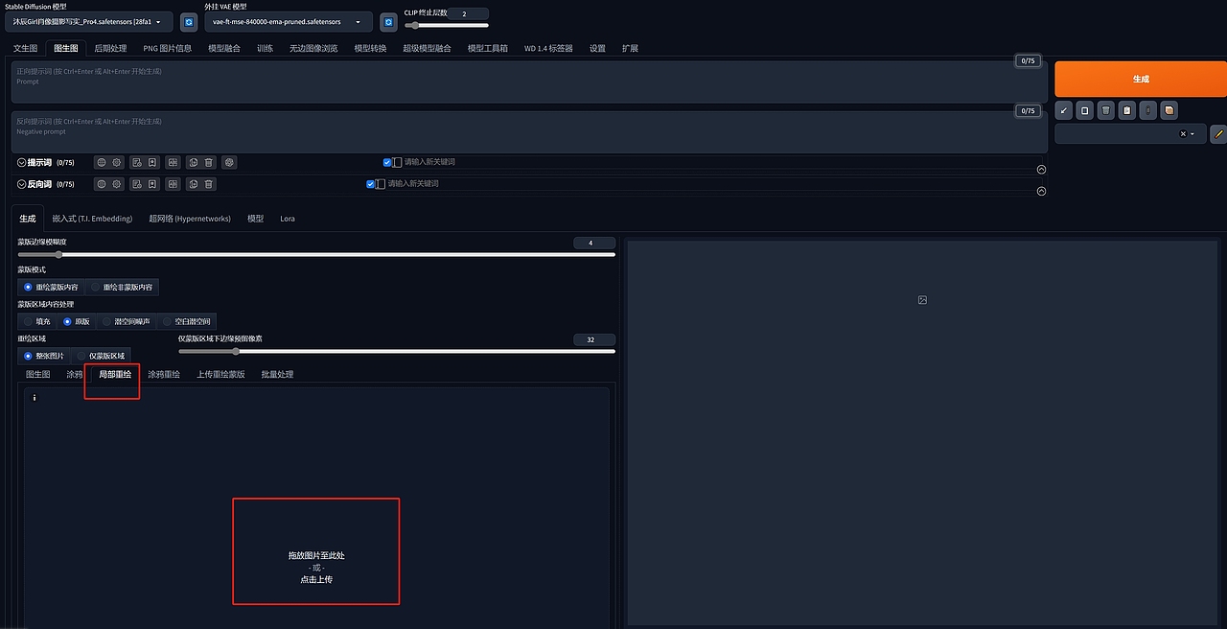Click chevron at right end of 提示词 row
This screenshot has height=629, width=1227.
tap(1041, 170)
